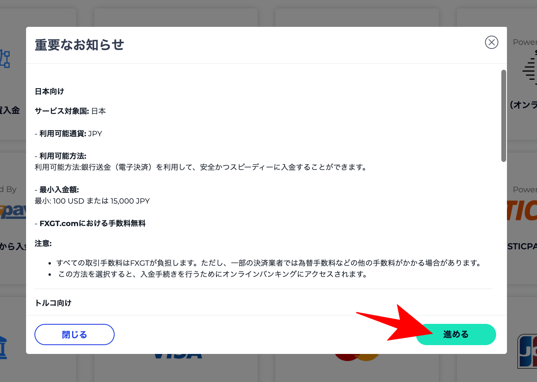
Task: Click the 閉じる button
Action: tap(75, 334)
